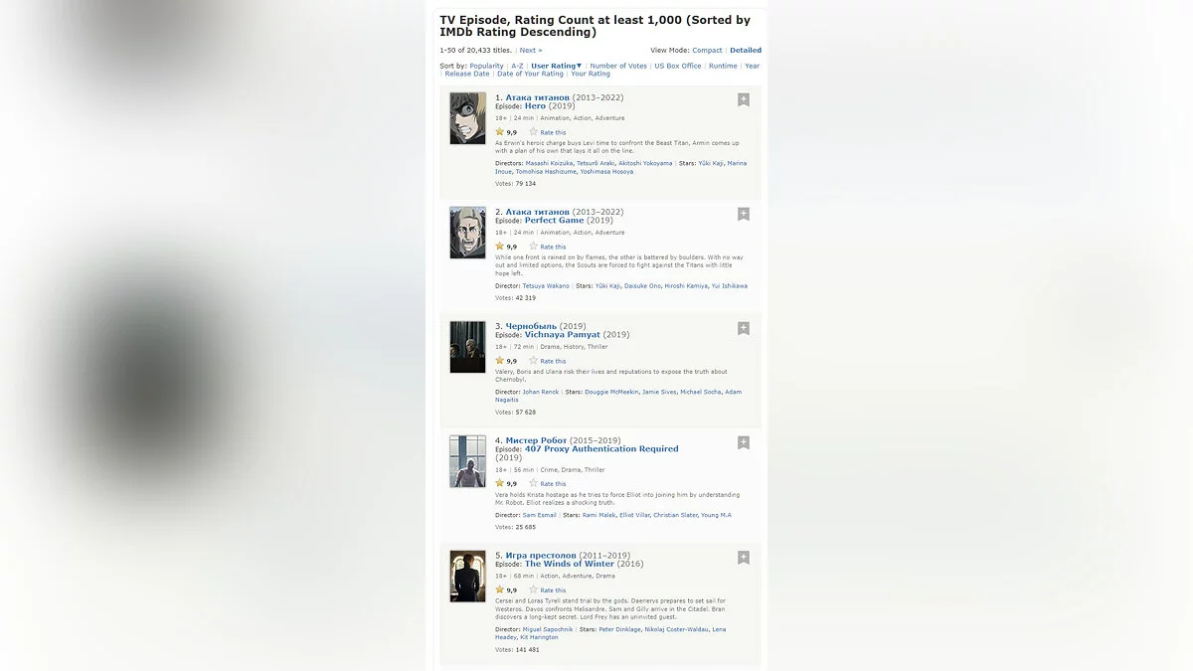Open director Johan Renck's page
Screen dimensions: 1193x671
coord(541,392)
